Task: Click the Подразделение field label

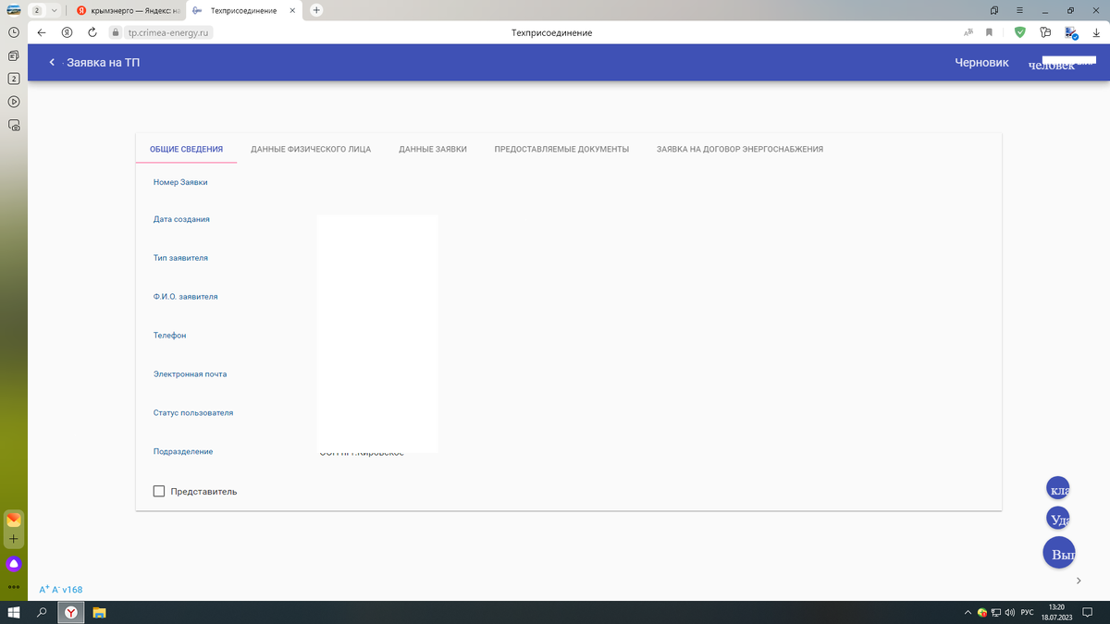Action: click(x=183, y=451)
